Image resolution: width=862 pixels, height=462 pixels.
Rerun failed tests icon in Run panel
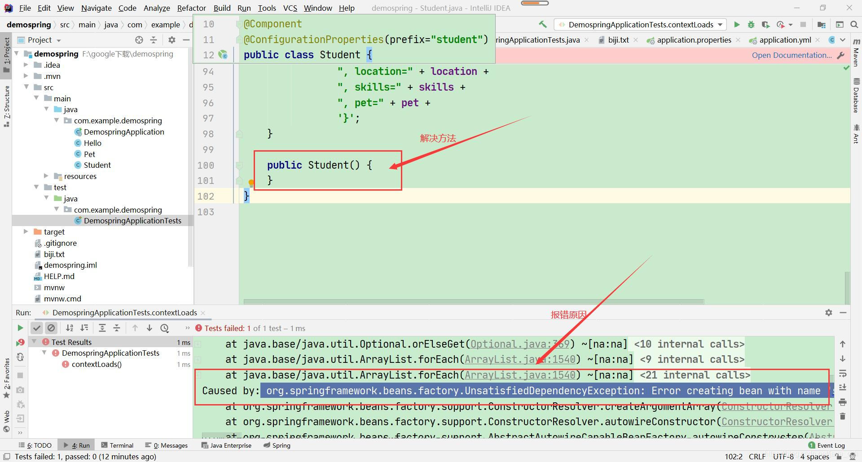click(20, 343)
